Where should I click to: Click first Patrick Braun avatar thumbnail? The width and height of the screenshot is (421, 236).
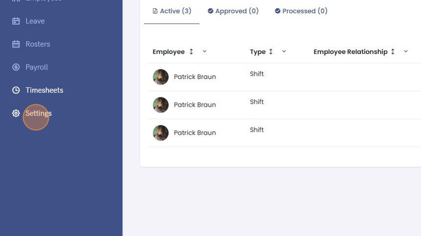(x=161, y=77)
